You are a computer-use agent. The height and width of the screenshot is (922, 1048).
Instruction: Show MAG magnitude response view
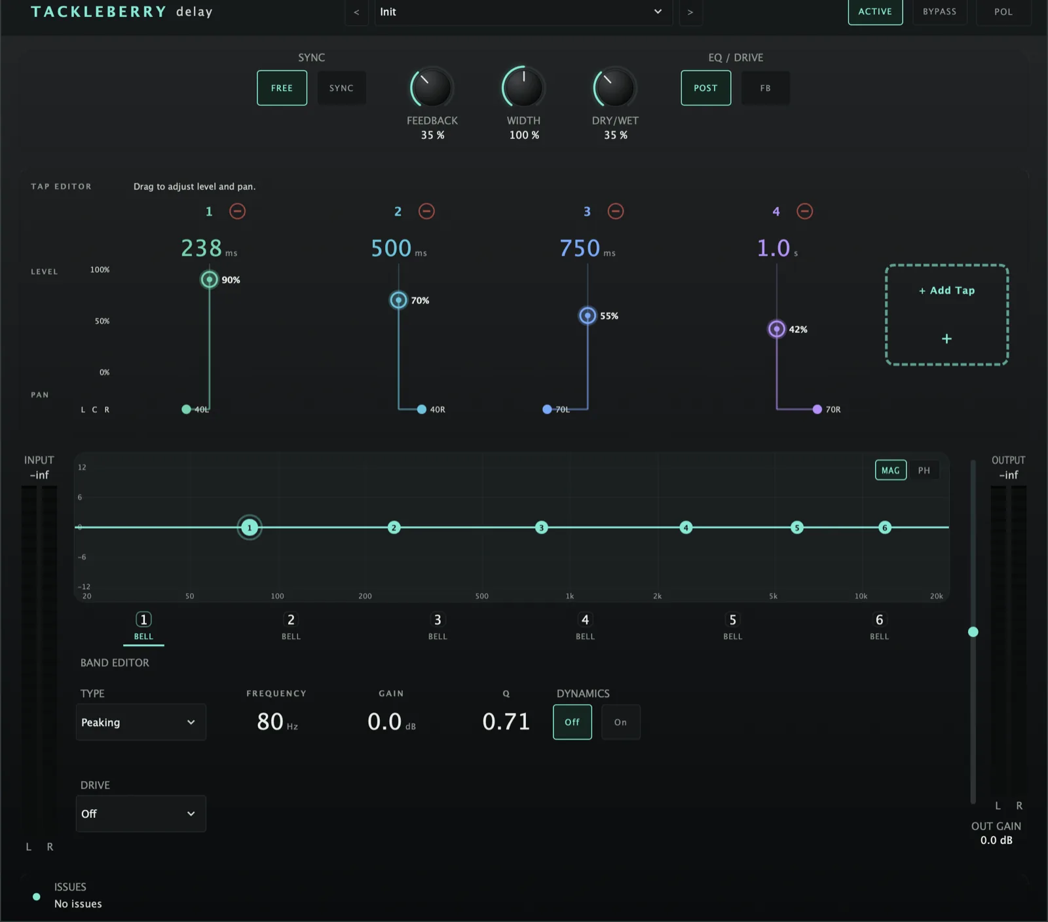pos(891,471)
